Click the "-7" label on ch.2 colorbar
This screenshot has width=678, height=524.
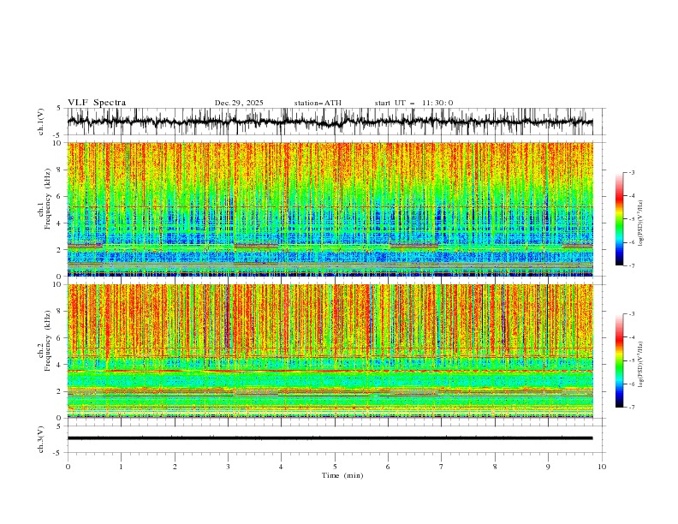pos(631,408)
